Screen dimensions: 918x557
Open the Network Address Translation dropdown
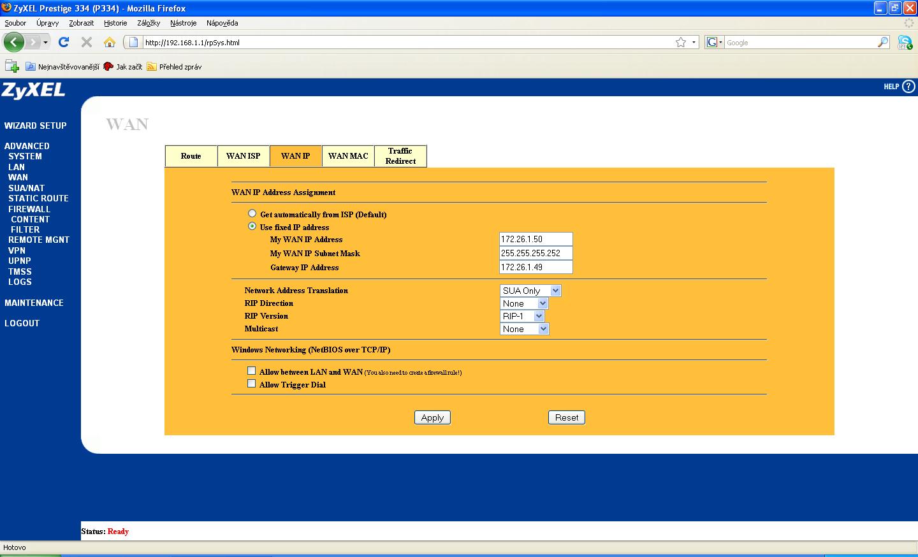tap(530, 291)
